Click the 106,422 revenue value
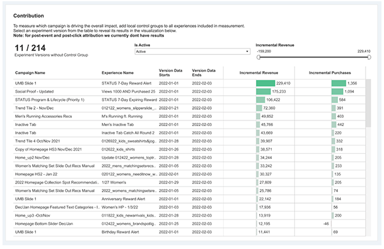 click(273, 100)
